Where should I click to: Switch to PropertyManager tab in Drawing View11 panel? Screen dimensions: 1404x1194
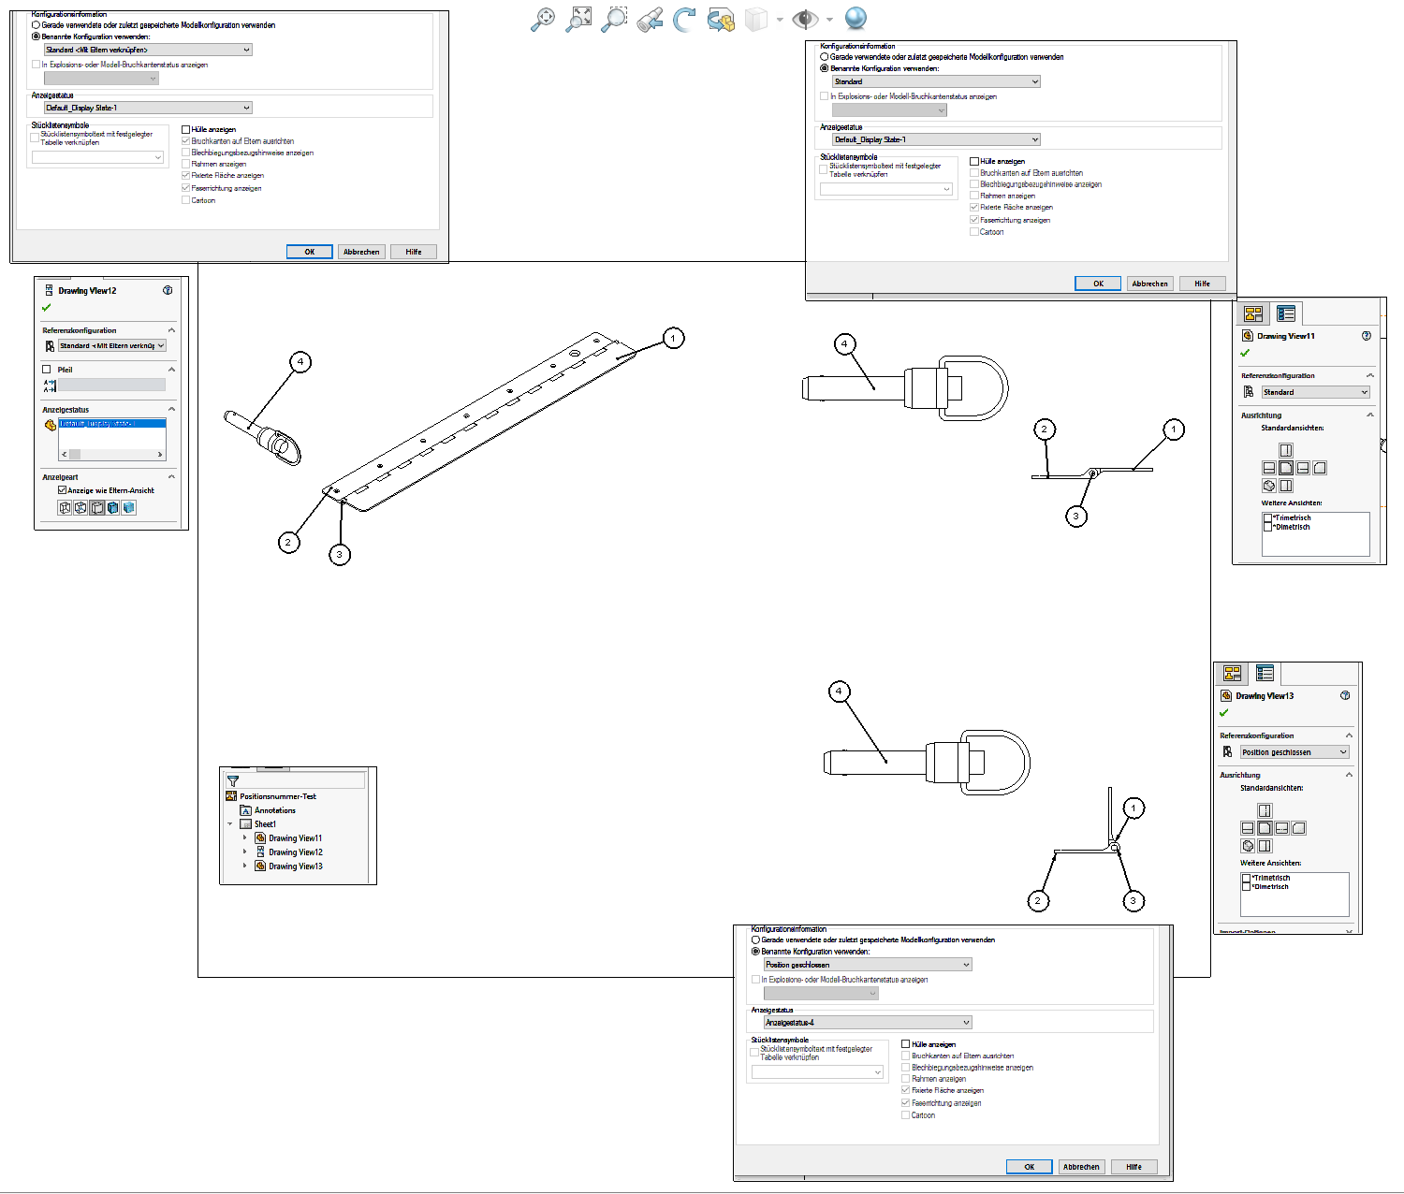[1286, 313]
